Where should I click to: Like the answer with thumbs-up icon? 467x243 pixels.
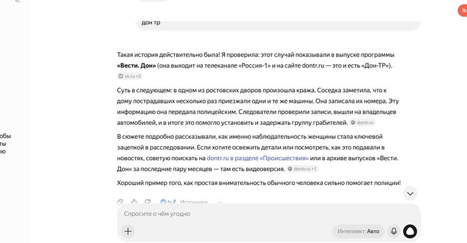click(x=134, y=202)
